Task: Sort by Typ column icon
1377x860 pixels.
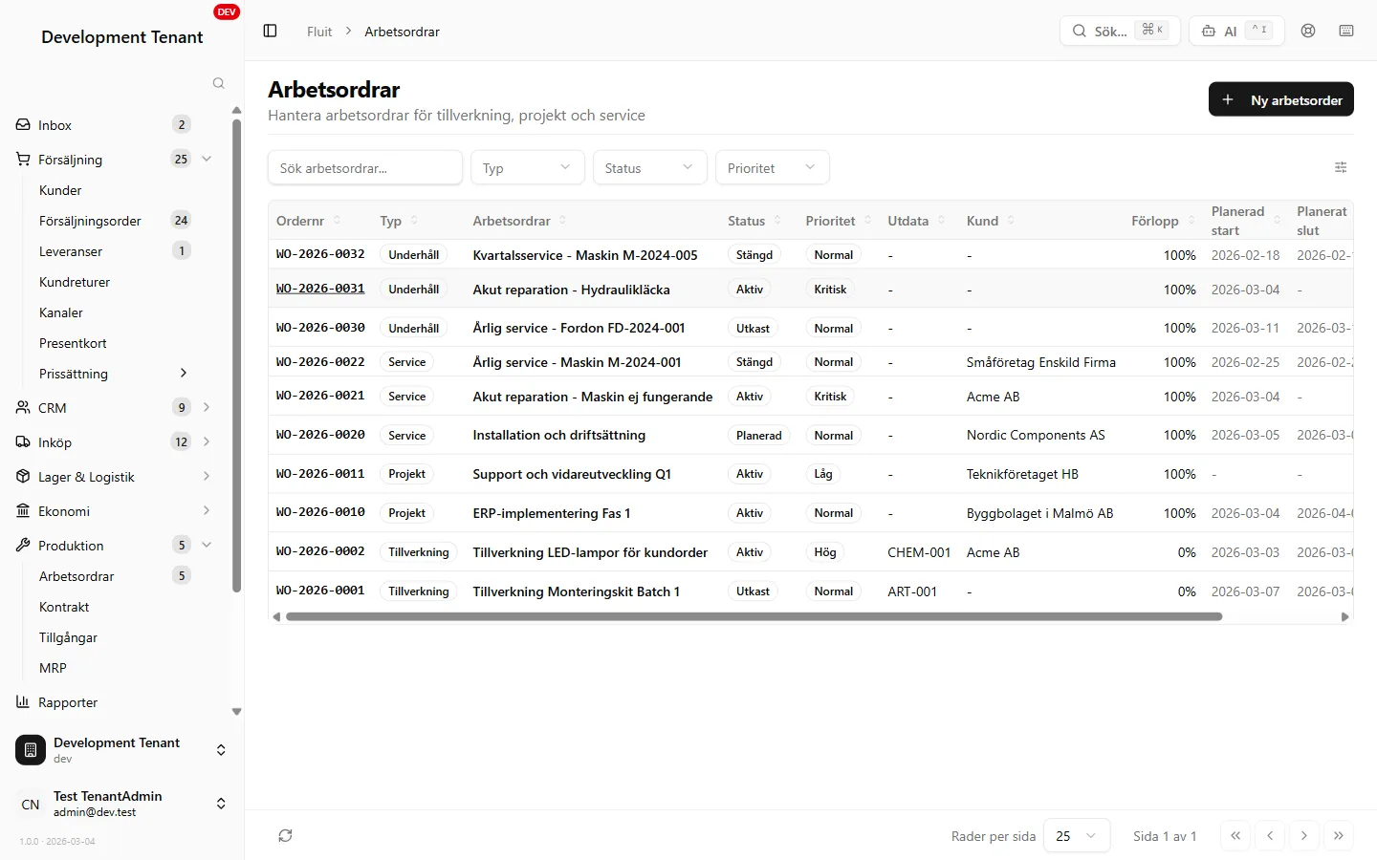Action: 414,220
